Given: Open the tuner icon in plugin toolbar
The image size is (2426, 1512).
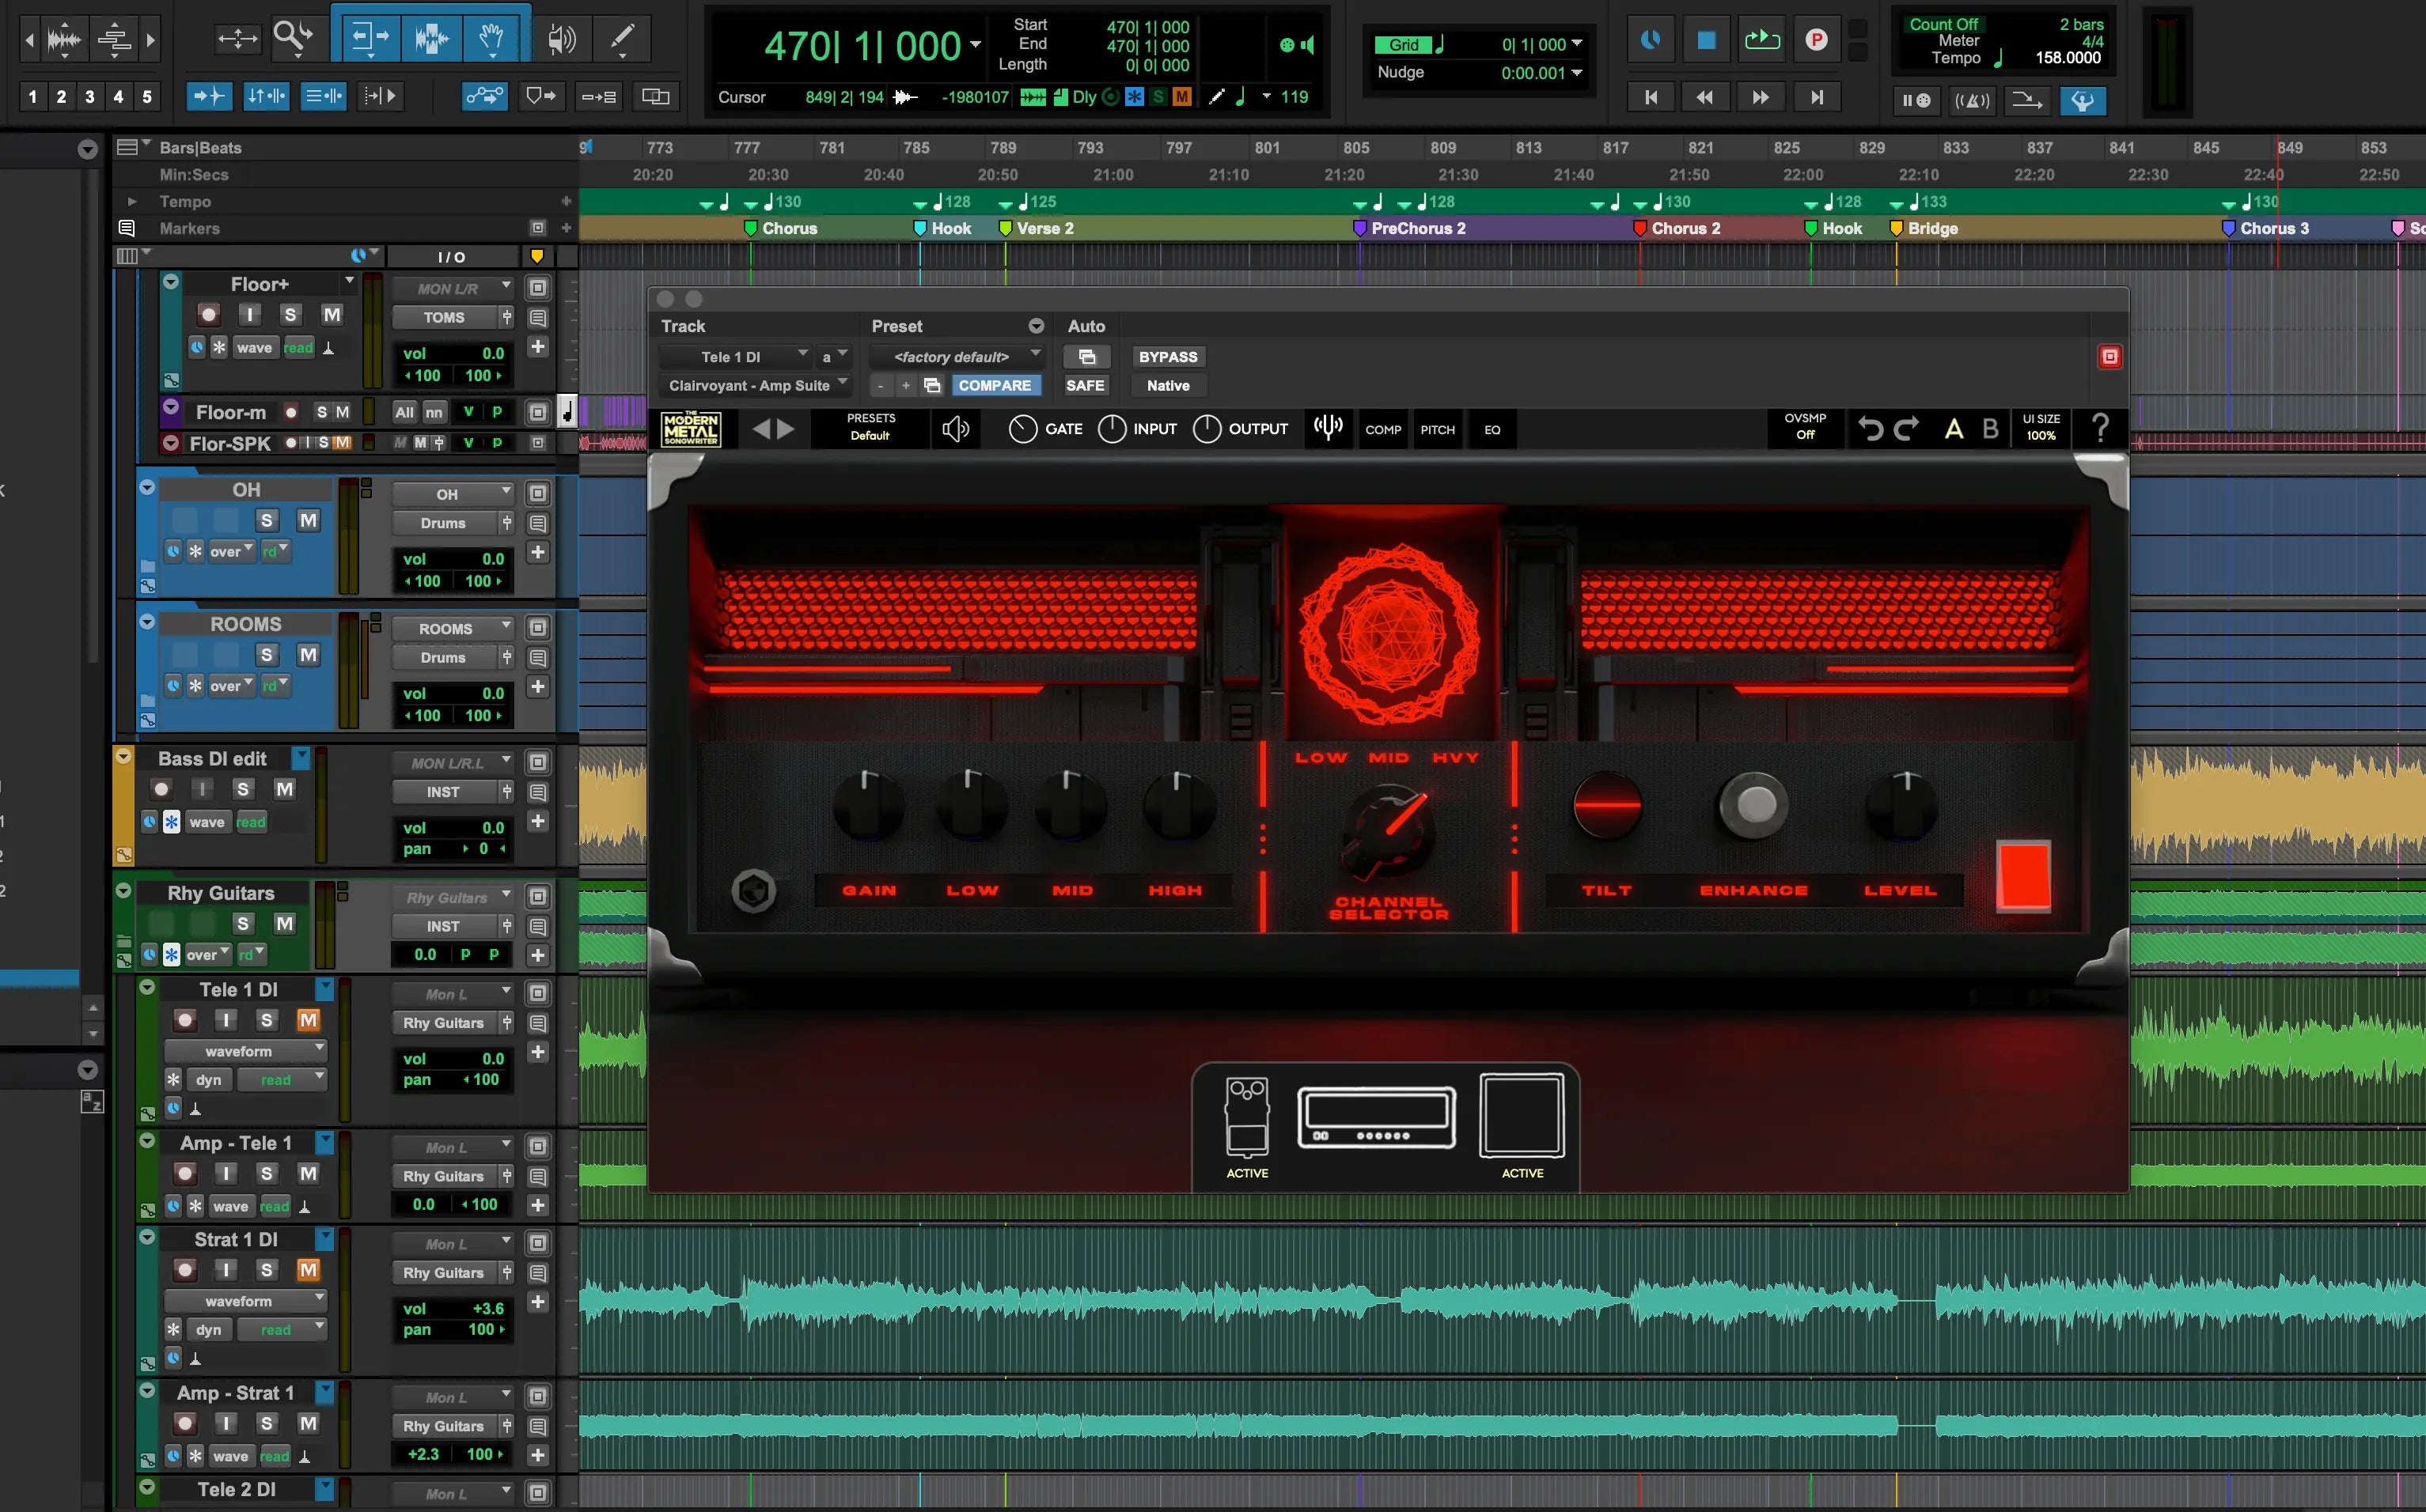Looking at the screenshot, I should (1328, 428).
